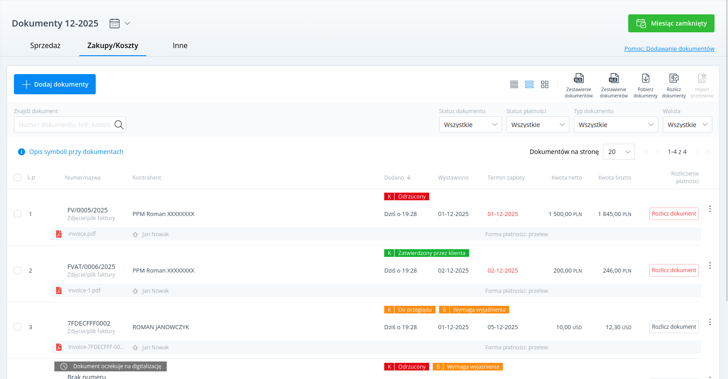Select the grid tiles view icon

545,84
